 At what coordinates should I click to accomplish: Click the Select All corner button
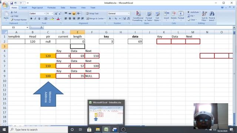point(4,32)
